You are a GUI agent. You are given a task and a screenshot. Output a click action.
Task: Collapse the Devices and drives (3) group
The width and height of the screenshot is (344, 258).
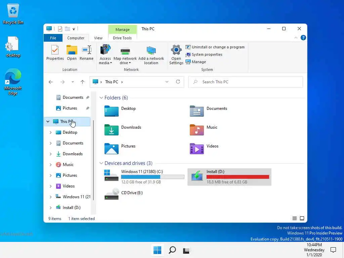point(101,163)
